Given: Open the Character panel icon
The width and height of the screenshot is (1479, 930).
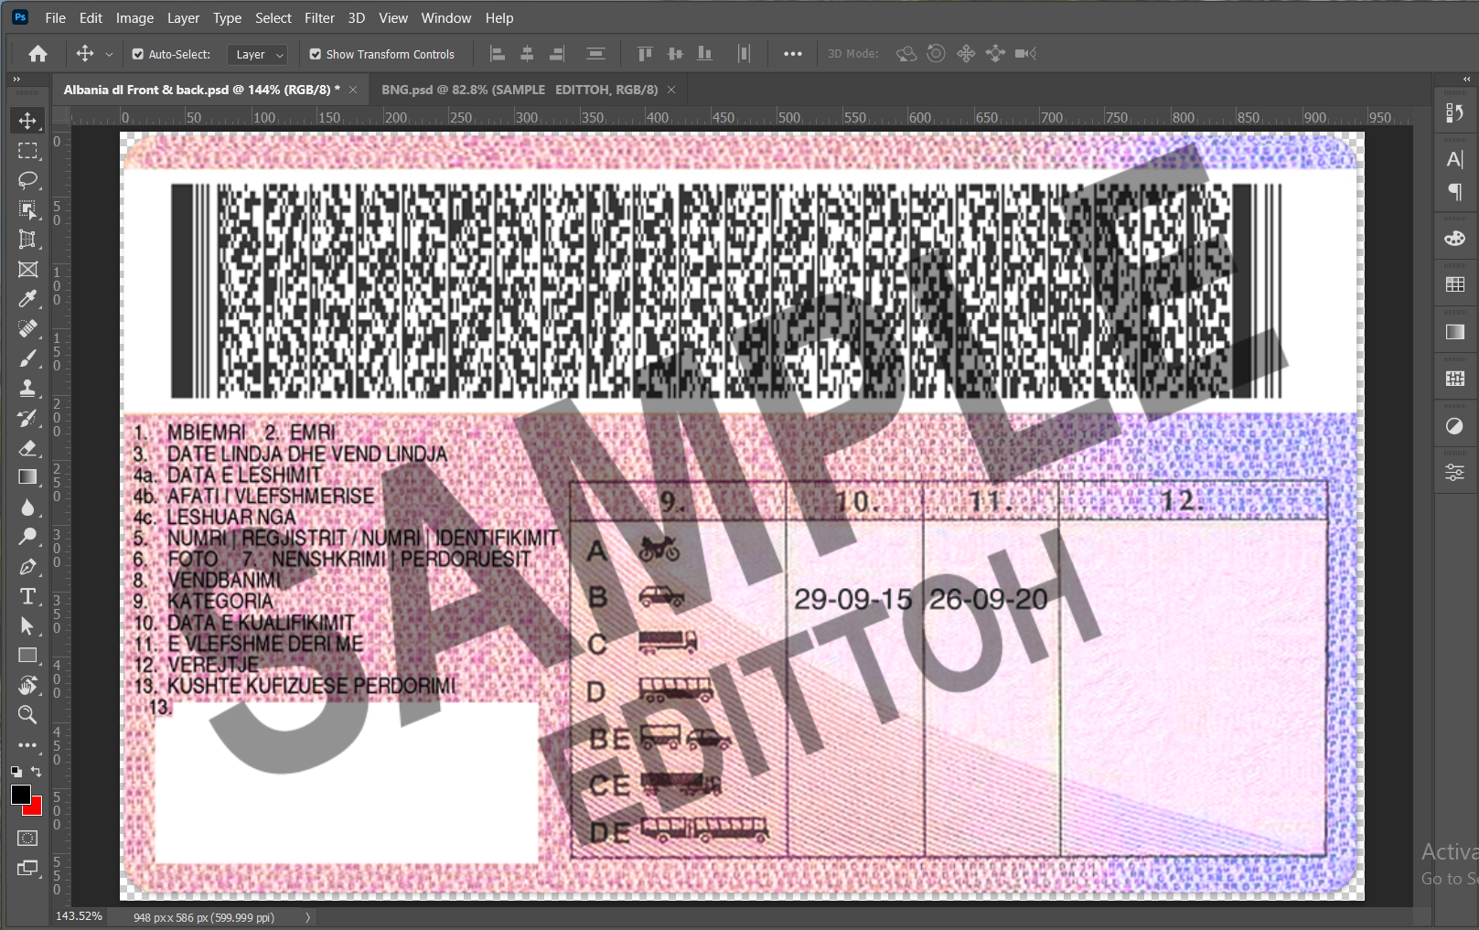Looking at the screenshot, I should [x=1454, y=159].
